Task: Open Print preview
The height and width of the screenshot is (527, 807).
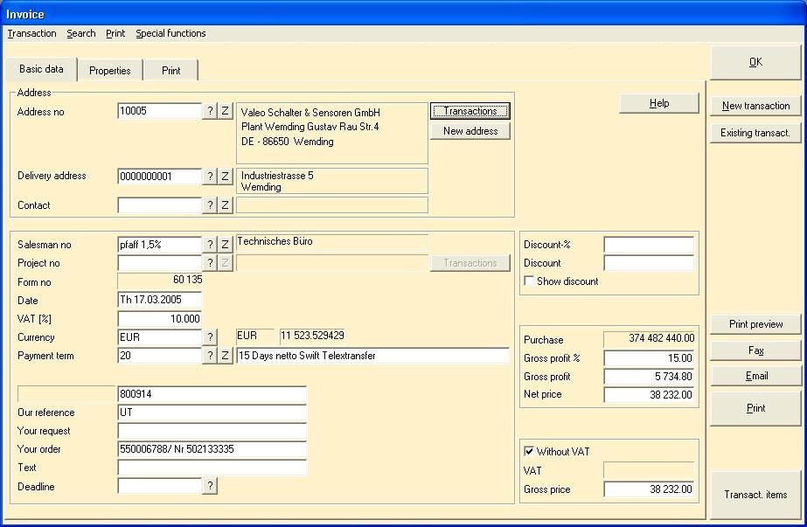Action: click(754, 324)
